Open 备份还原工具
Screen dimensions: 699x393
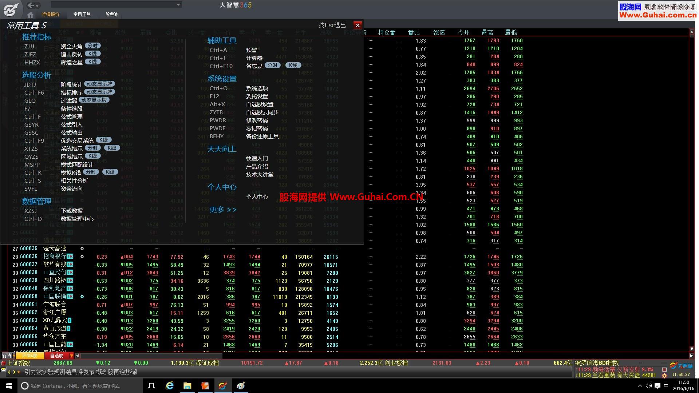(262, 136)
